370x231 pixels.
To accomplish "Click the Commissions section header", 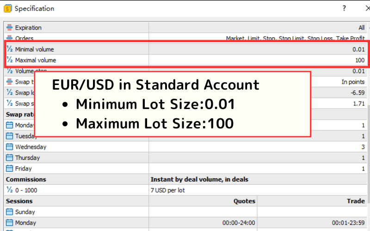I will pos(26,179).
